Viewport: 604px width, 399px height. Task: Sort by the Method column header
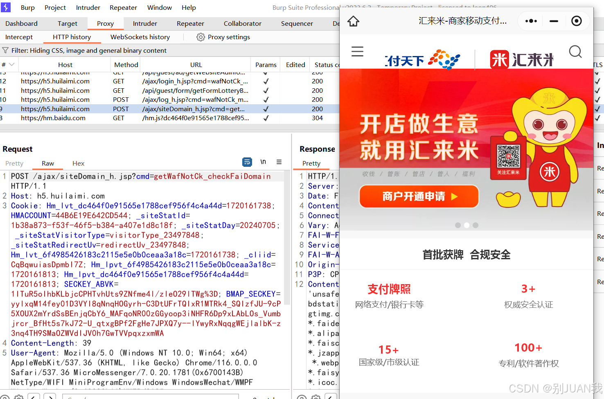(126, 65)
